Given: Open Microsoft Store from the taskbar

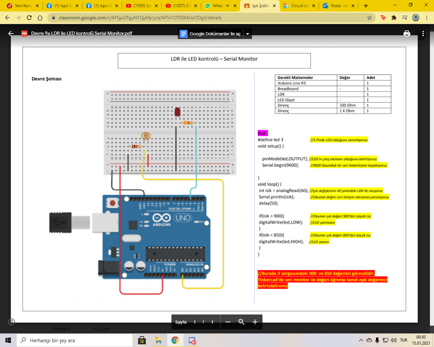Looking at the screenshot, I should tap(142, 340).
